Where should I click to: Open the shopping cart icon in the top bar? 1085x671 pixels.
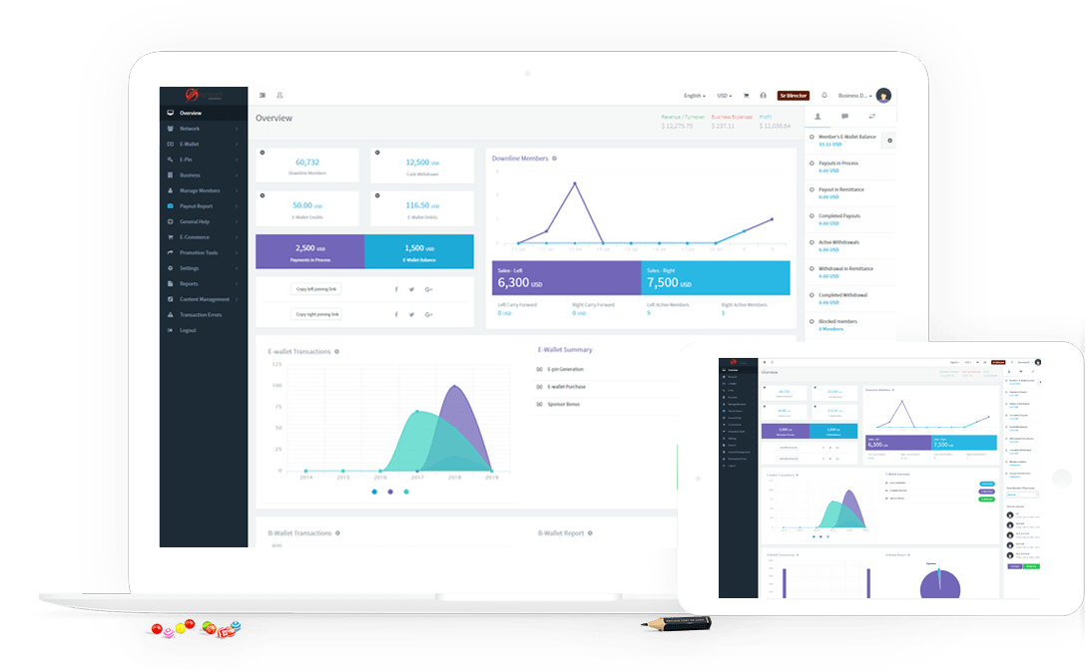[746, 96]
